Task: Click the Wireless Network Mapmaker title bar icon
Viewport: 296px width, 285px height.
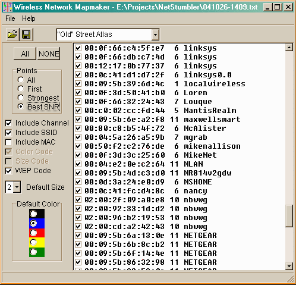Action: [8, 7]
